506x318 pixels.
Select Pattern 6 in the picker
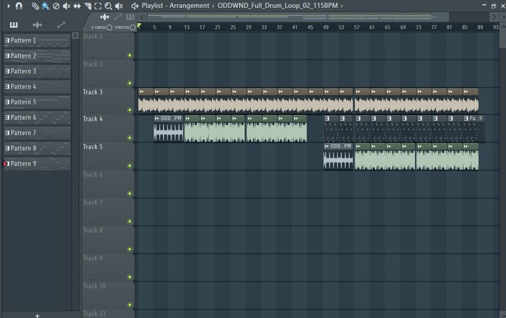click(x=38, y=117)
